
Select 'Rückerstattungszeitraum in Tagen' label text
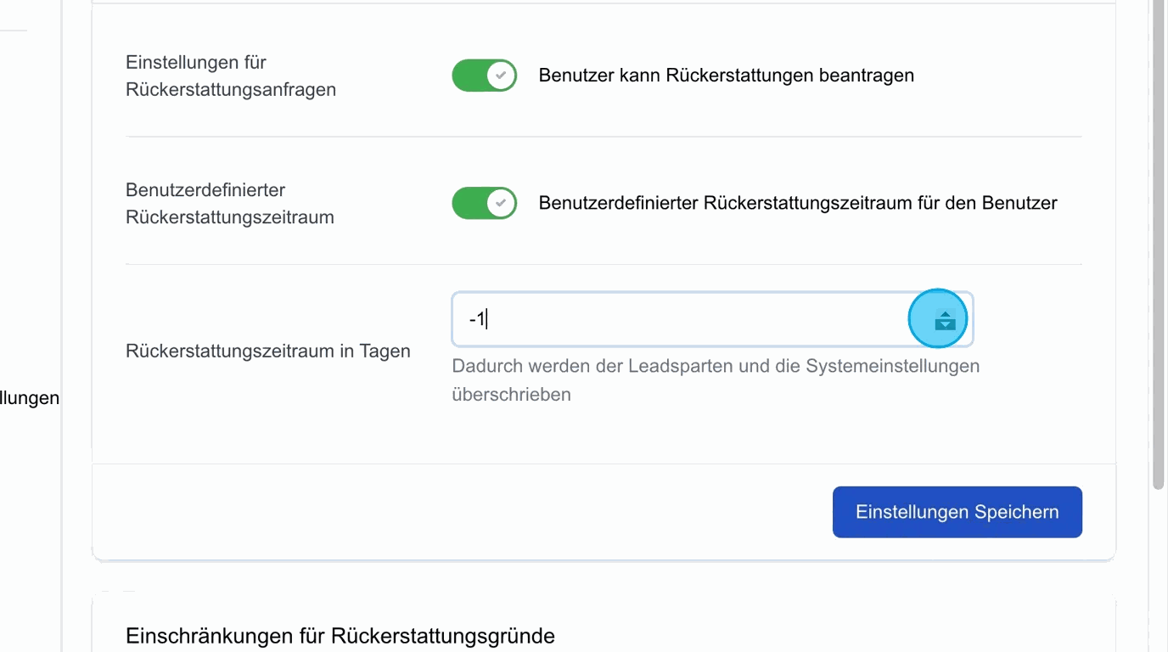[x=268, y=351]
